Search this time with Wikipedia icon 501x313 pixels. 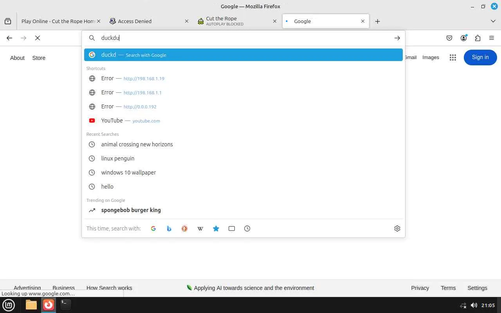(x=200, y=228)
